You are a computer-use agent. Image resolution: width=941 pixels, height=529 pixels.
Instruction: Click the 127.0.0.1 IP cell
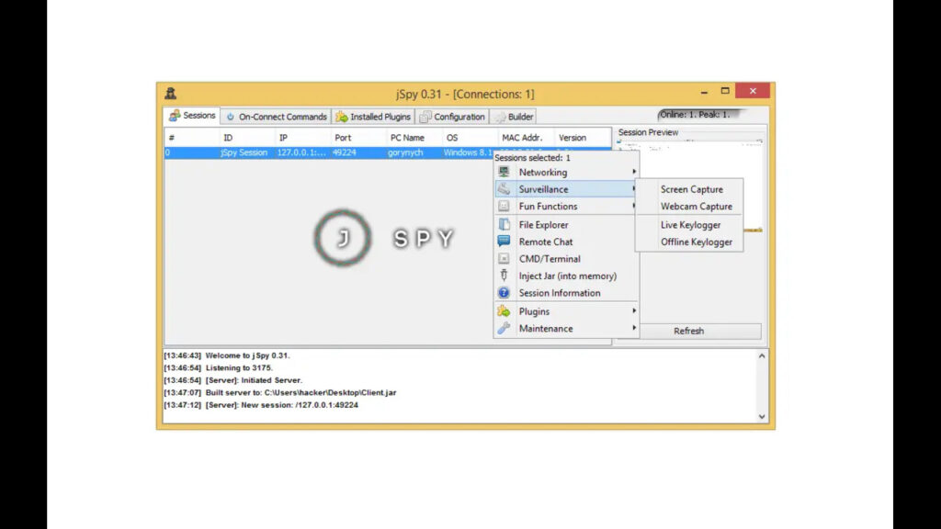(x=301, y=152)
